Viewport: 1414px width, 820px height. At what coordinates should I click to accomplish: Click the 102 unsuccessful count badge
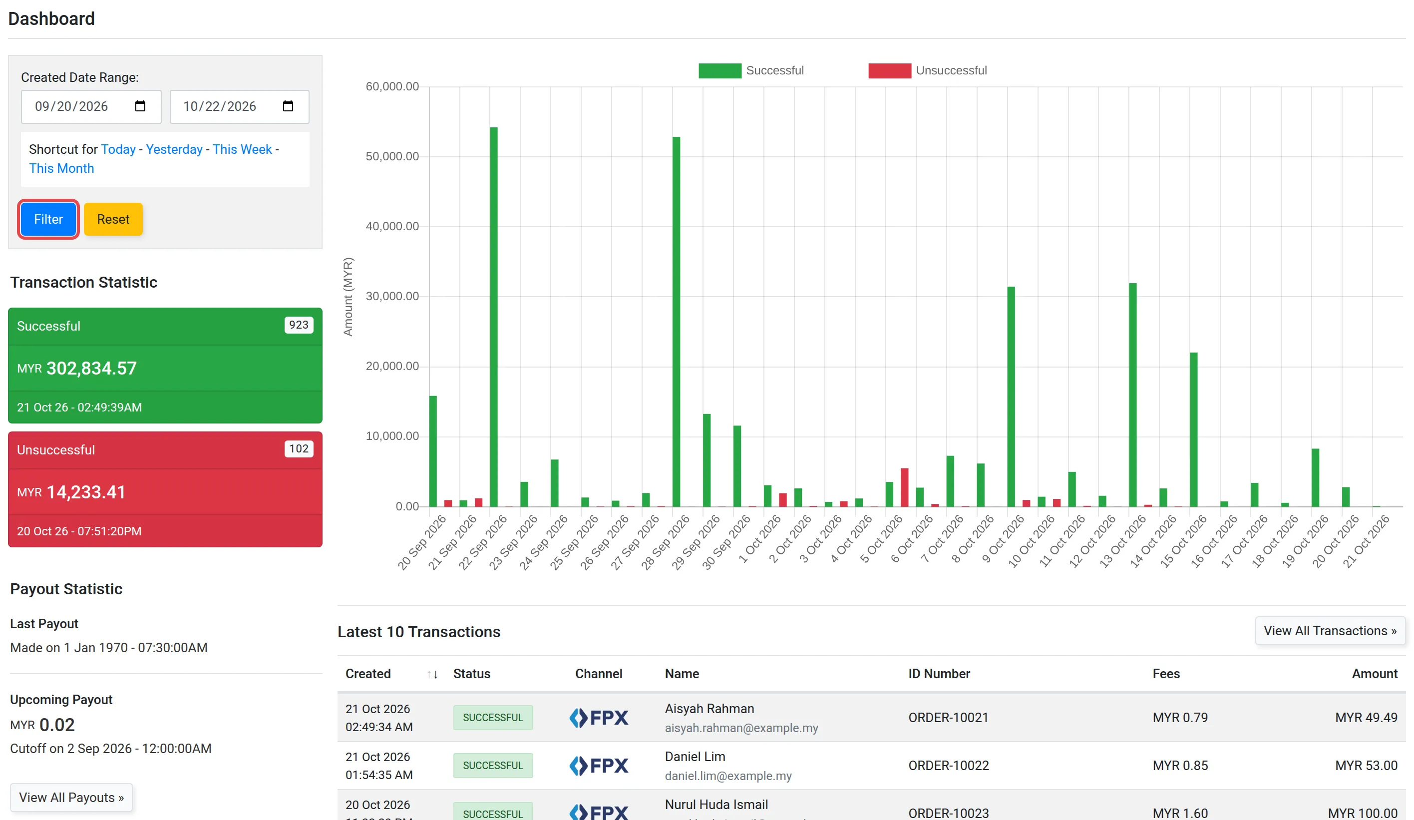click(299, 449)
